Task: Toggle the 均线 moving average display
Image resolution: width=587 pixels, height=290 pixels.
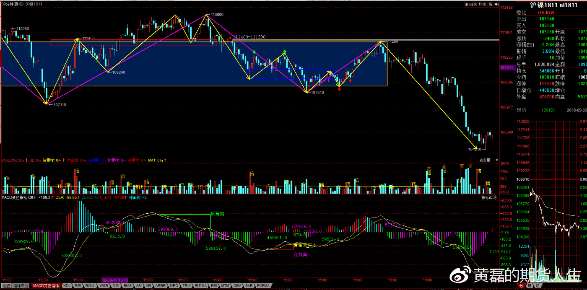Action: tap(482, 4)
